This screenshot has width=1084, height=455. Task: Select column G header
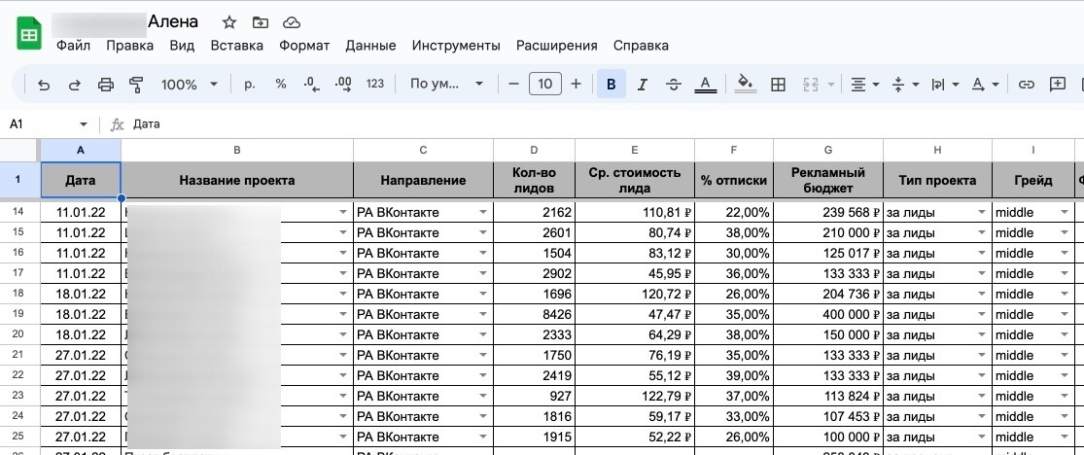tap(828, 150)
